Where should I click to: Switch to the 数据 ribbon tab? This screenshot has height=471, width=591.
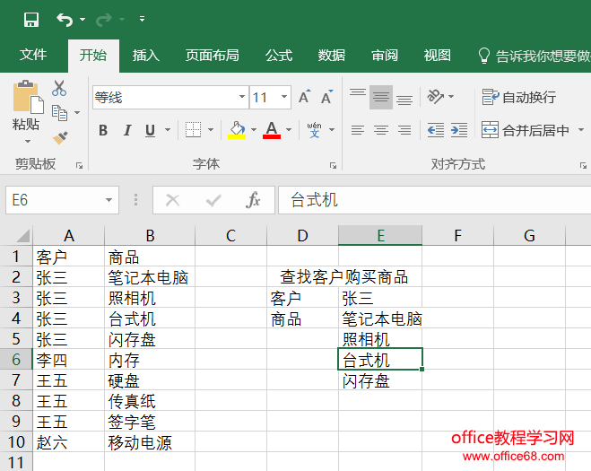pos(331,56)
